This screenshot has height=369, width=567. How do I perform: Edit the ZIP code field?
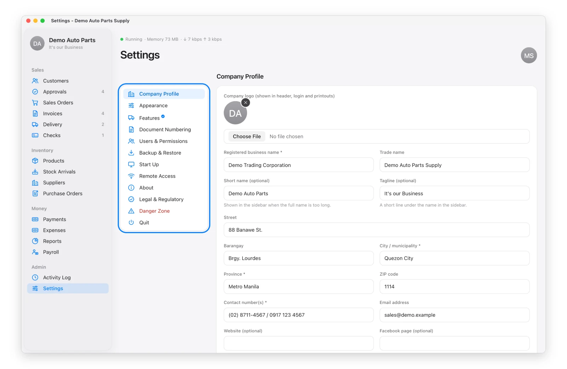tap(455, 287)
